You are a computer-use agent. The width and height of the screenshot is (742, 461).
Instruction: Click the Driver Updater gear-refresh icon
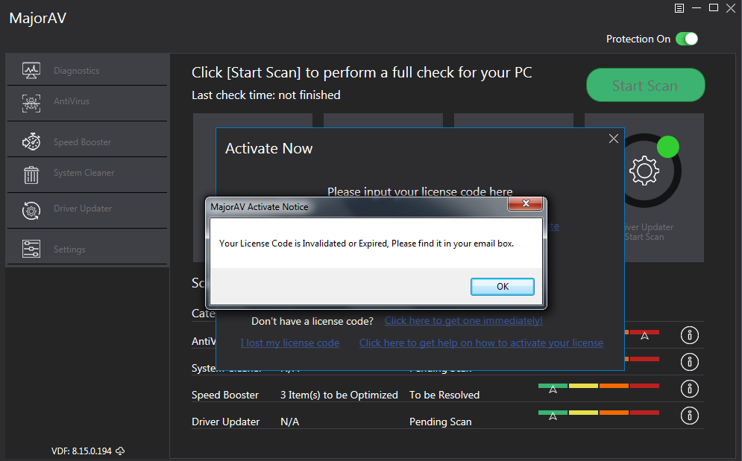click(31, 211)
